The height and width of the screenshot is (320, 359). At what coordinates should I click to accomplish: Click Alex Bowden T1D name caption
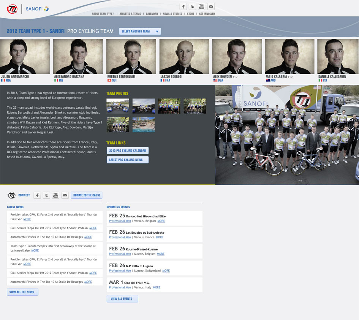pyautogui.click(x=225, y=77)
